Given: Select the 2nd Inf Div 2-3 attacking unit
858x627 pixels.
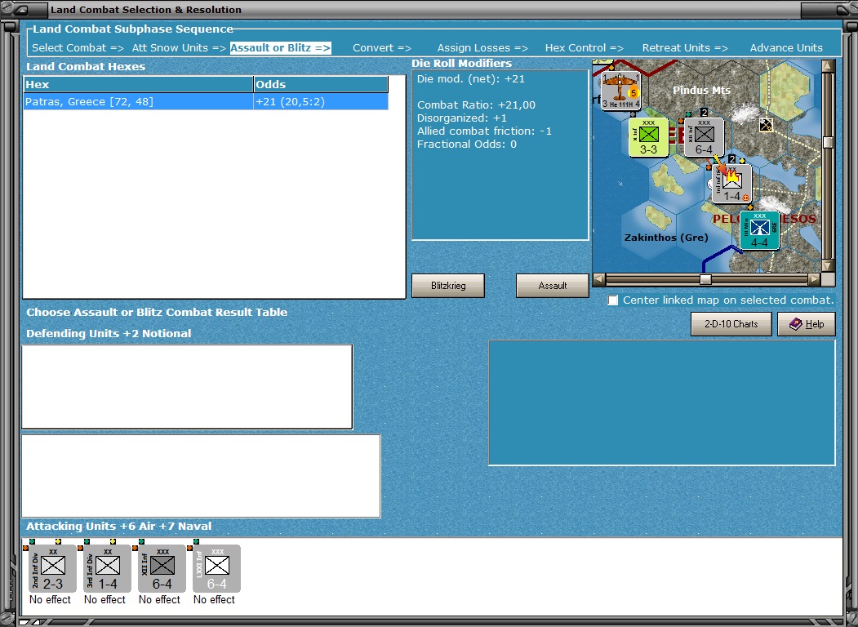Looking at the screenshot, I should click(52, 568).
